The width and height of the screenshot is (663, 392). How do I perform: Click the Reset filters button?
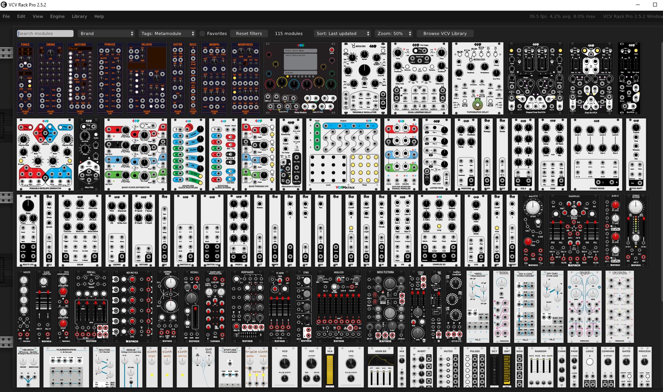coord(249,33)
